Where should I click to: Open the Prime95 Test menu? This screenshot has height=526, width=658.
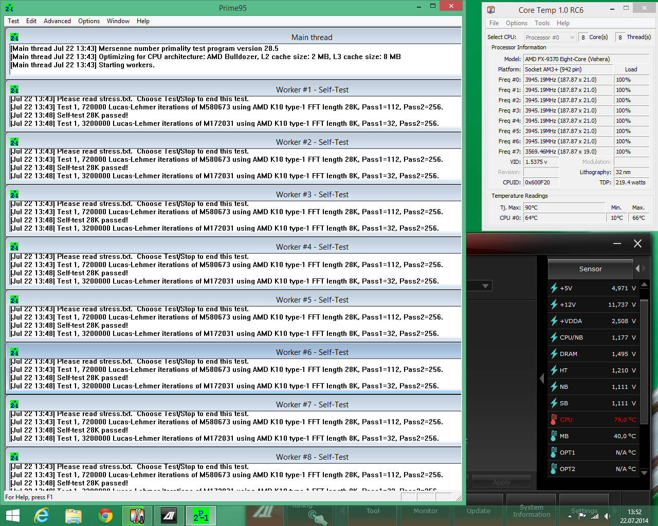[13, 21]
